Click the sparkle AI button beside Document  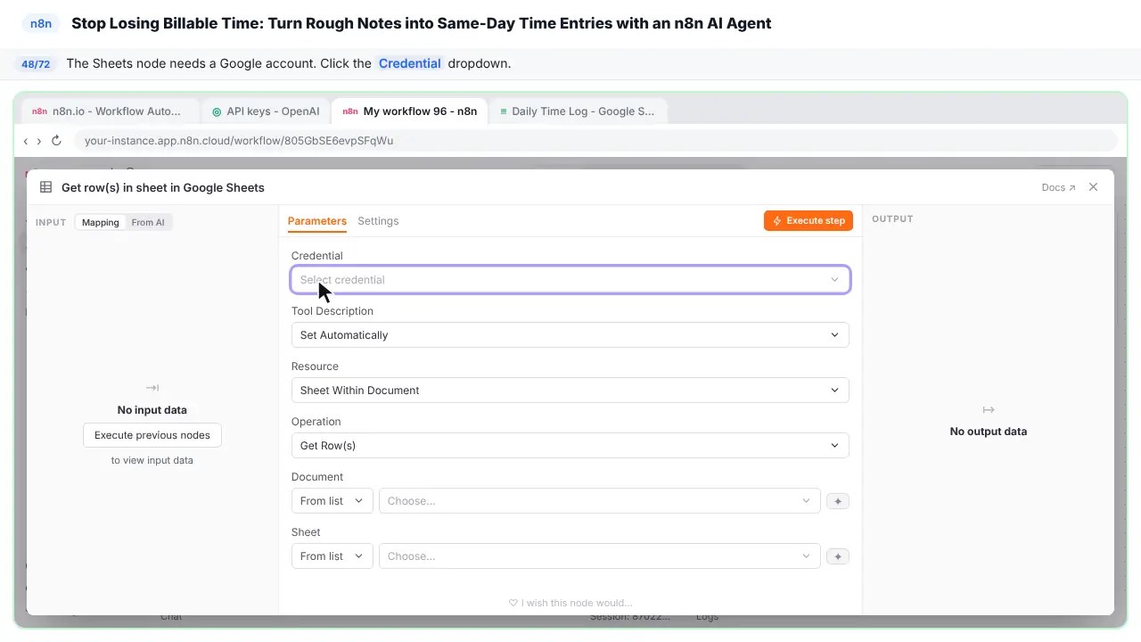pyautogui.click(x=837, y=501)
